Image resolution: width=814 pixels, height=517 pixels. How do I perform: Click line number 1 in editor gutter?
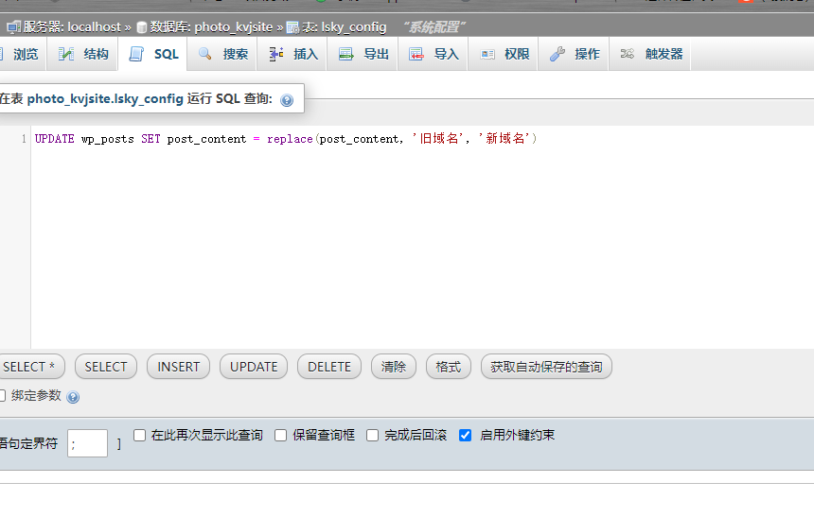pos(24,139)
